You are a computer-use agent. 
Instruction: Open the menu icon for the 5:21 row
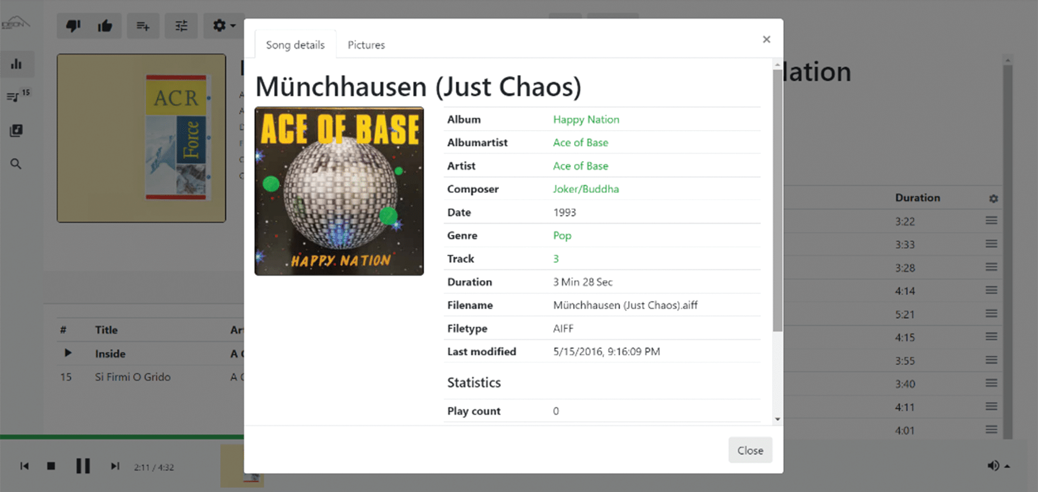(x=991, y=313)
